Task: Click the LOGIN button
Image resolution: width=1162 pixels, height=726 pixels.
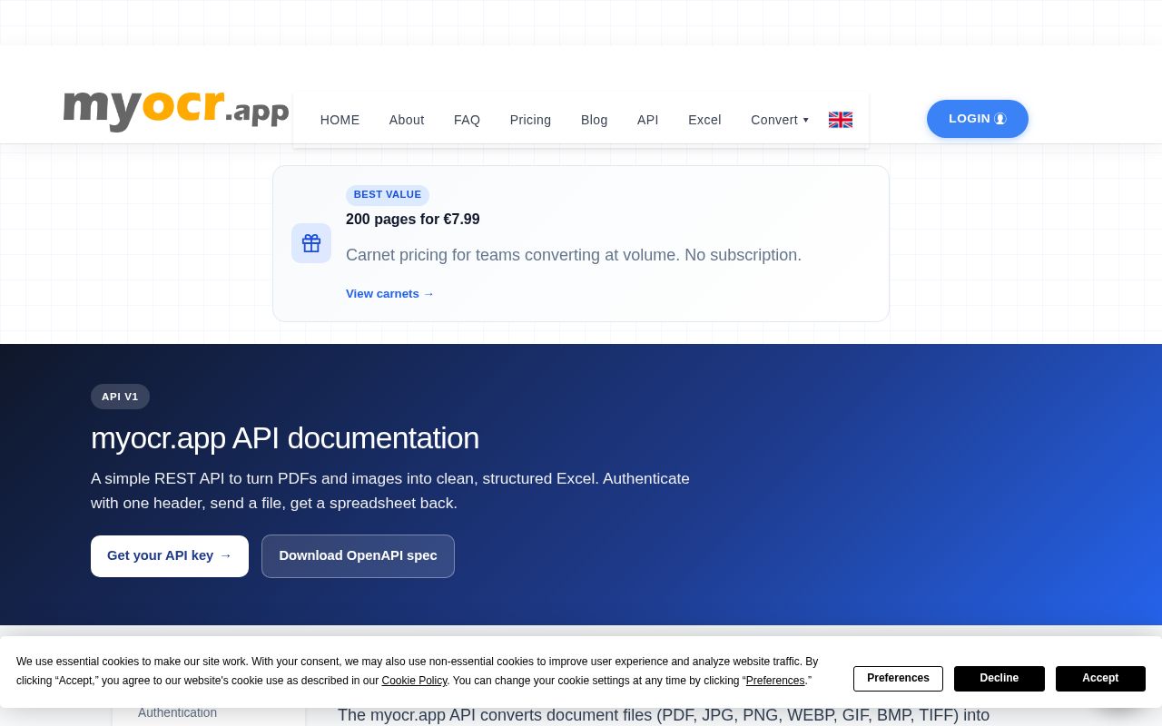Action: pos(978,119)
